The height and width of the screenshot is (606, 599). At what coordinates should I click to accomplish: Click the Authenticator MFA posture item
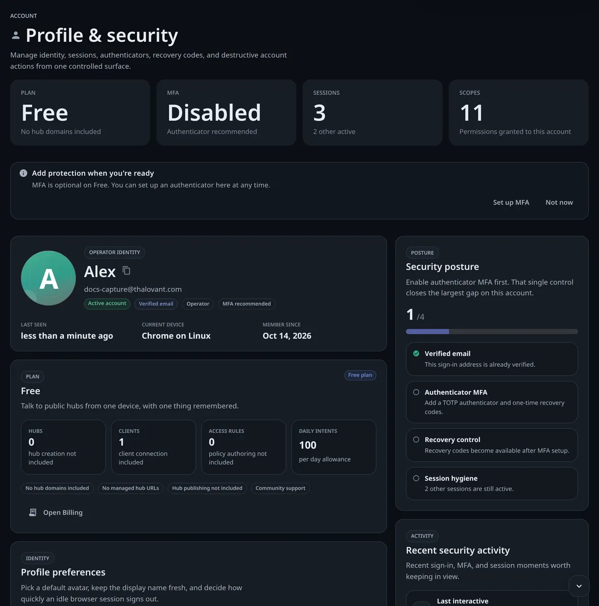point(492,402)
